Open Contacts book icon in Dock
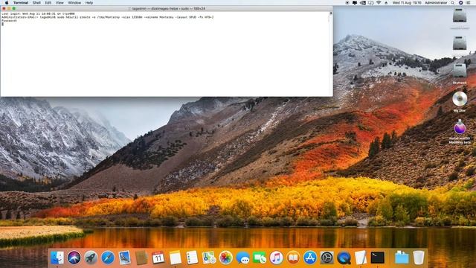Screen dimensions: 476x268 pos(141,258)
